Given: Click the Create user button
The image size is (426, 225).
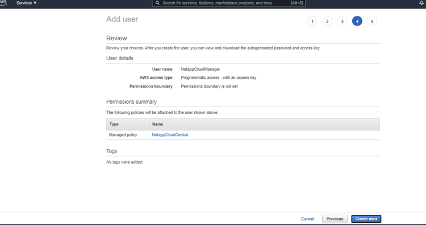Looking at the screenshot, I should 366,219.
